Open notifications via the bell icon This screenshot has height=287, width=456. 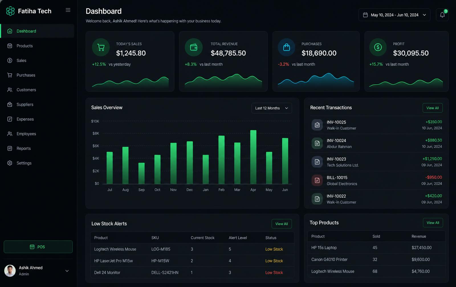[x=442, y=15]
